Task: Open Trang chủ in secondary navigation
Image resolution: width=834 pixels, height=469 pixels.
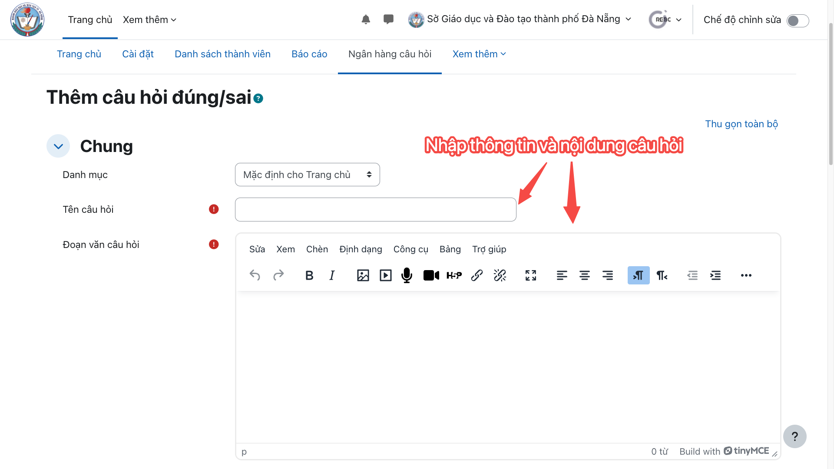Action: click(79, 54)
